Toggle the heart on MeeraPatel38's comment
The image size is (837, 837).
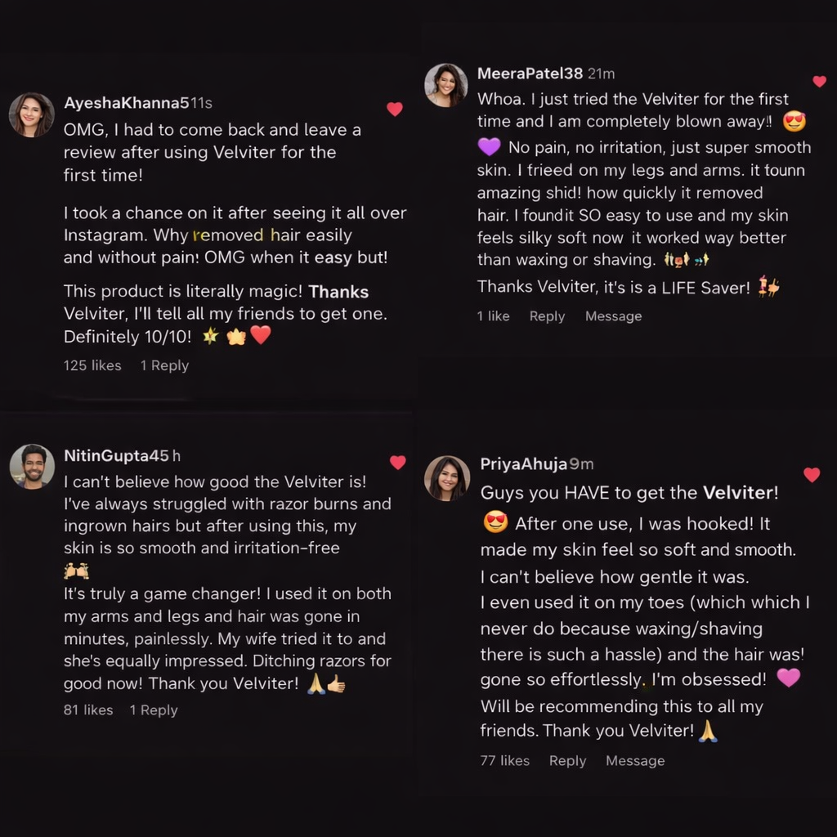point(819,81)
